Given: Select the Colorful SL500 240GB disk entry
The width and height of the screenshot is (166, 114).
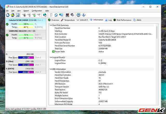Looking at the screenshot, I should (x=26, y=24).
